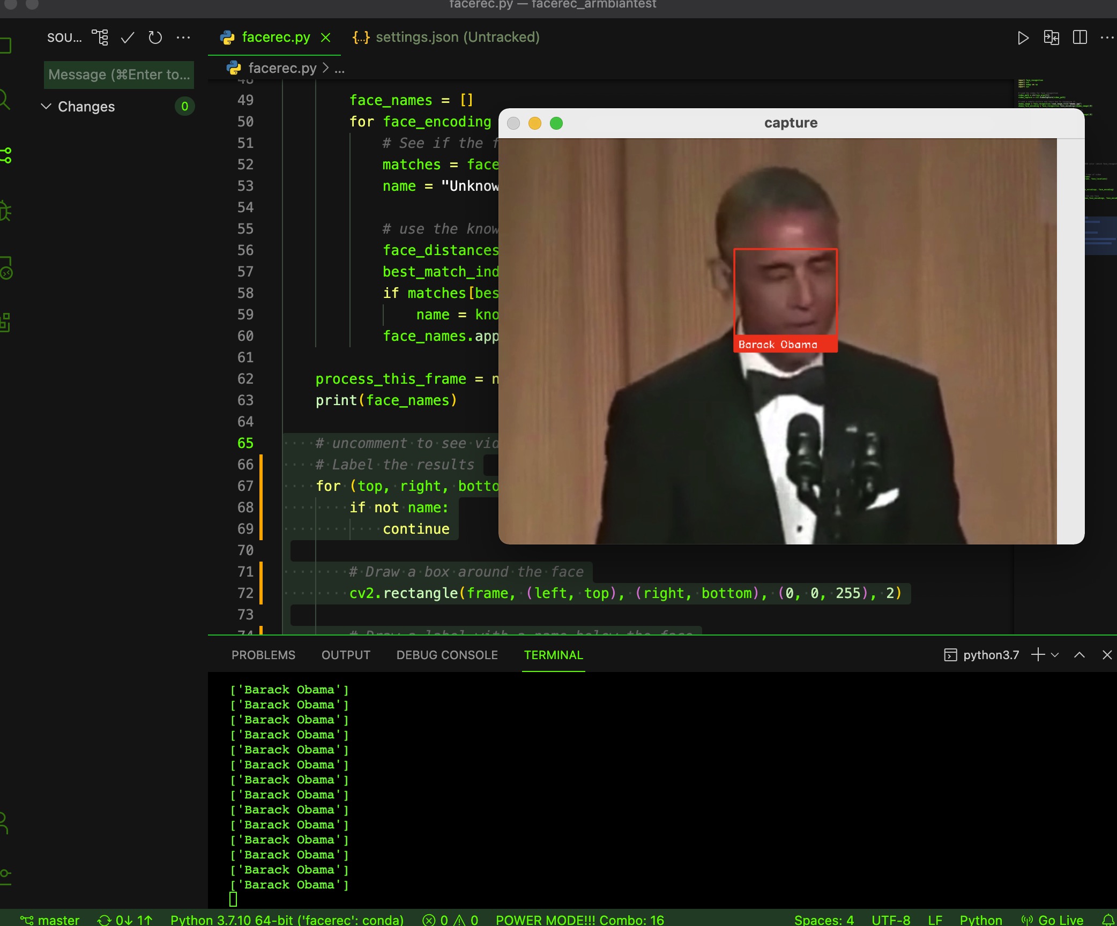The width and height of the screenshot is (1117, 926).
Task: Click line number 65 in the gutter
Action: tap(245, 443)
